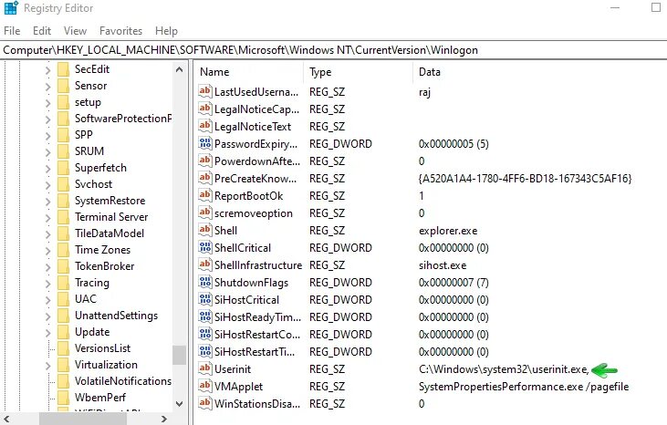
Task: Click the registry path address bar
Action: click(334, 50)
